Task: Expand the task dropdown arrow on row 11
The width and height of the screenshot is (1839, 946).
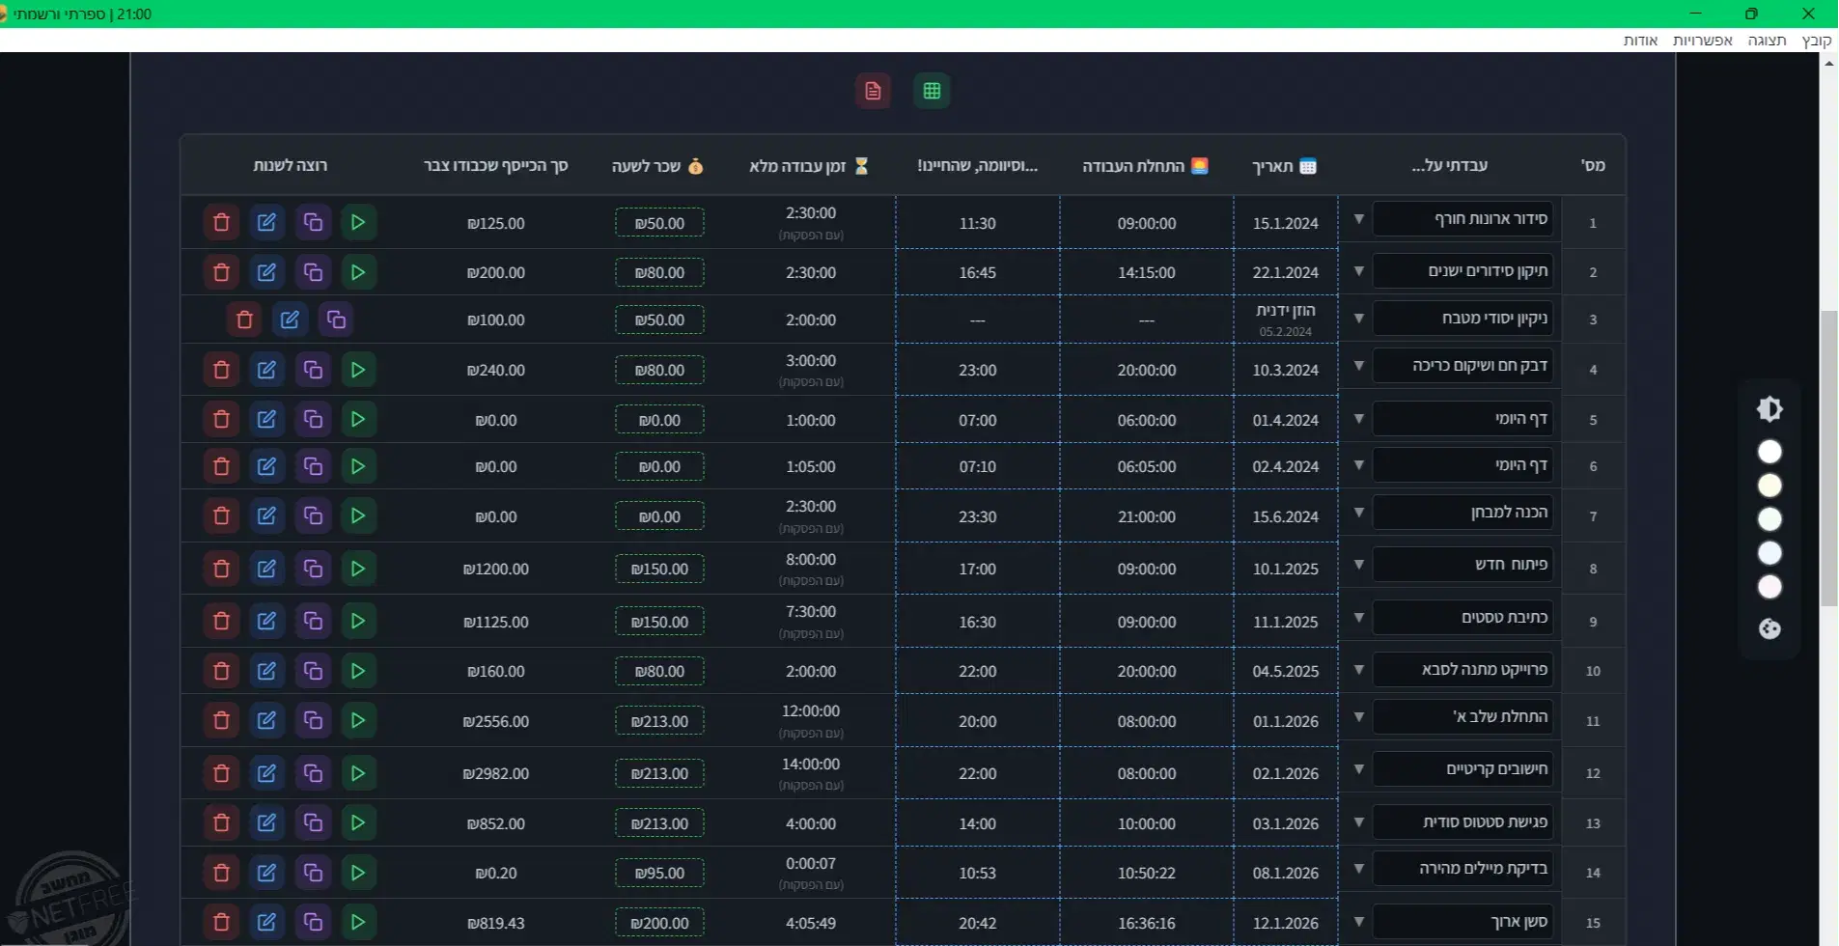Action: (1358, 717)
